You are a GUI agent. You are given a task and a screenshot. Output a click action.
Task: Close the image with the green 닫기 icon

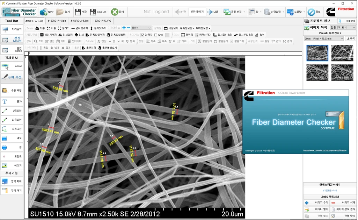pyautogui.click(x=117, y=12)
